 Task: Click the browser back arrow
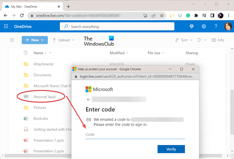pyautogui.click(x=6, y=15)
